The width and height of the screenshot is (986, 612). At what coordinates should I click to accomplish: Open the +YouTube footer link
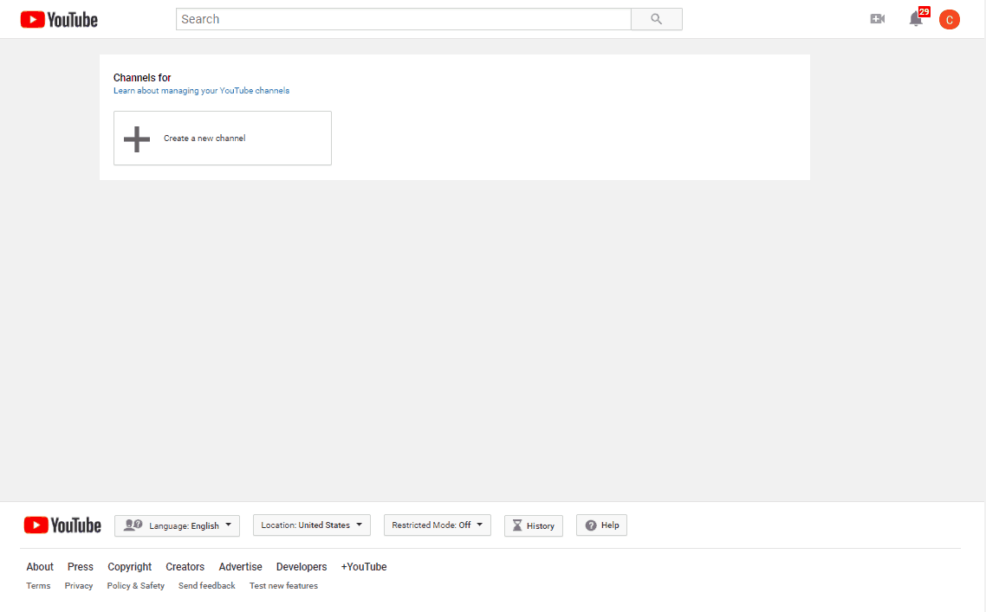363,567
